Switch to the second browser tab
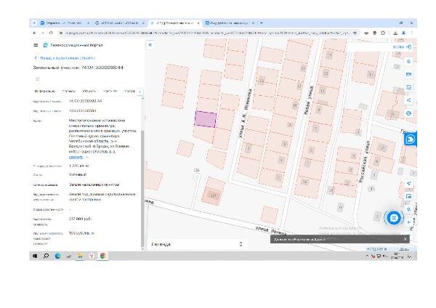 click(x=119, y=23)
